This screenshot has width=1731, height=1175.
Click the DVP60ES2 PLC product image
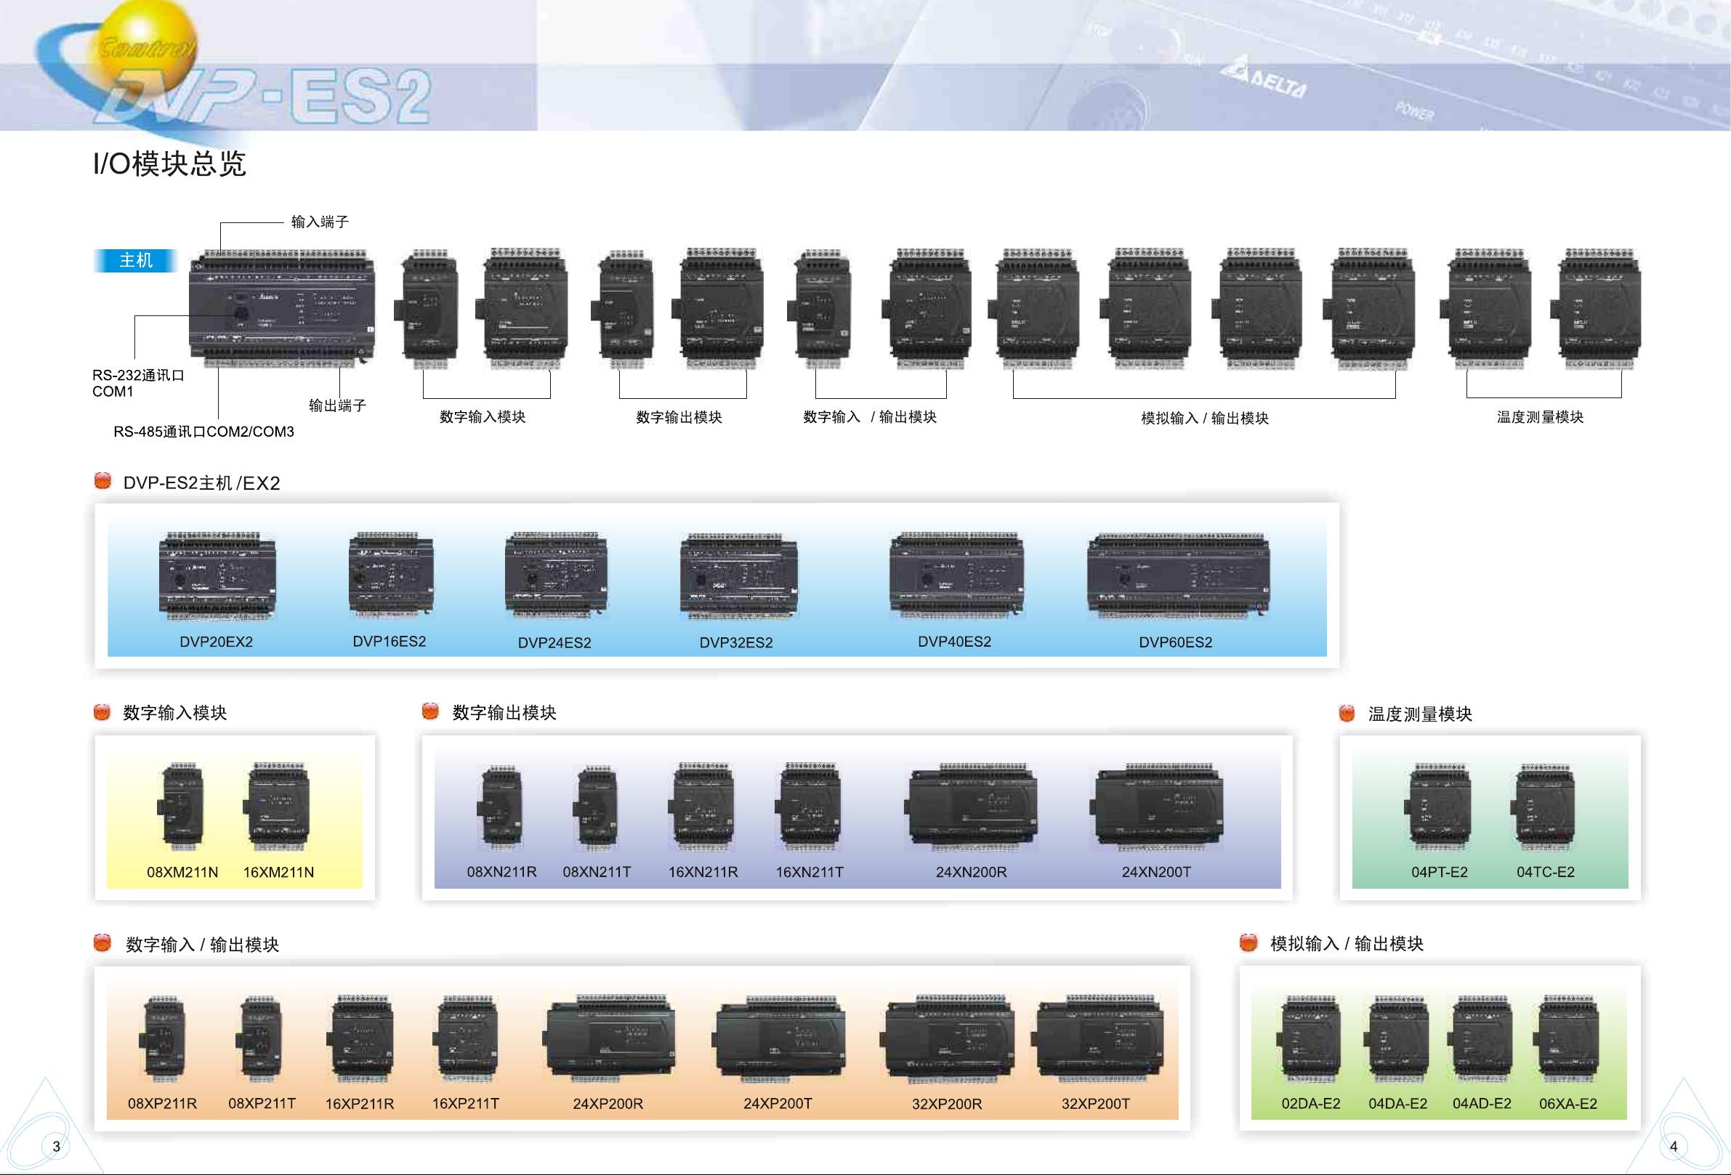pyautogui.click(x=1178, y=576)
